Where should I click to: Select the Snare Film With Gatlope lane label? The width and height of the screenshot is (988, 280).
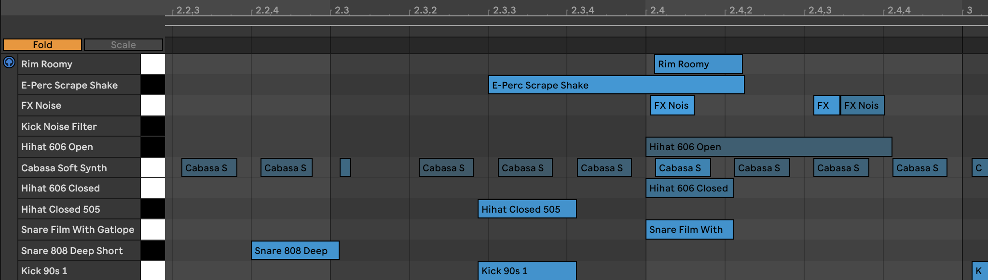pos(79,229)
